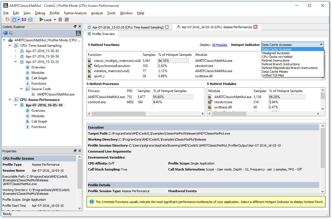This screenshot has height=219, width=332.
Task: Collapse the CPU: Time-based Sampling node
Action: 10,45
